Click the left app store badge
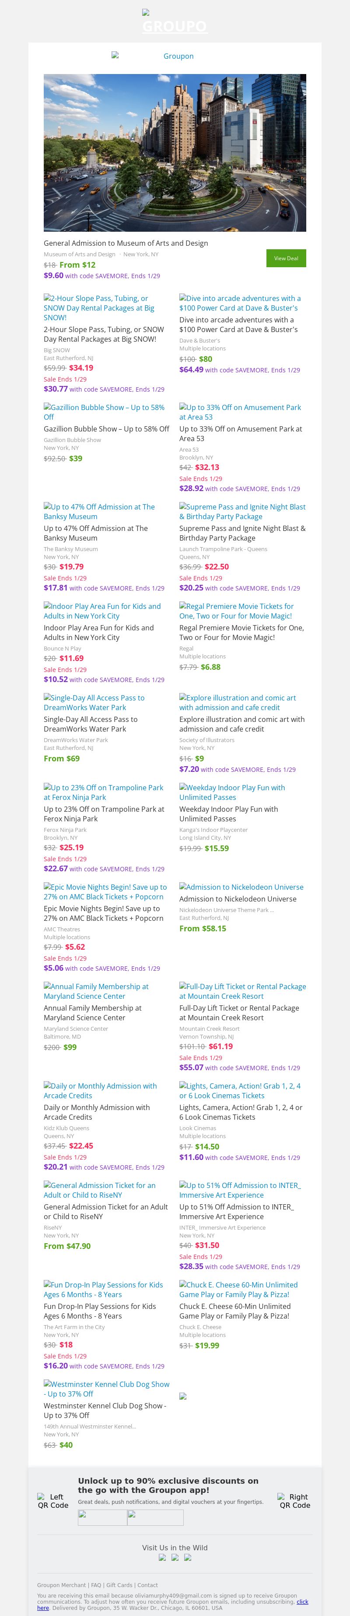Image resolution: width=350 pixels, height=1616 pixels. [x=103, y=1517]
